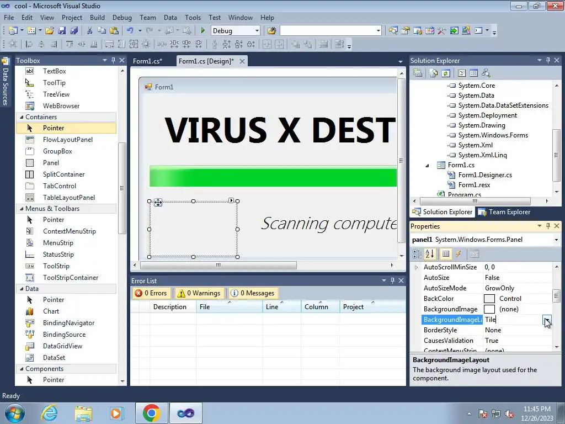The height and width of the screenshot is (424, 565).
Task: Click the Undo arrow icon
Action: point(130,31)
